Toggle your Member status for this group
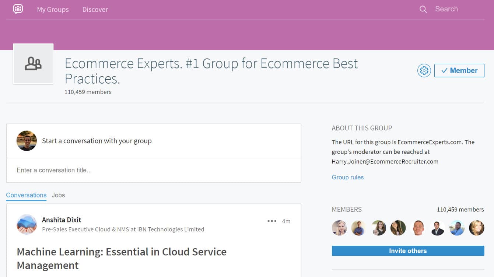 click(x=459, y=70)
